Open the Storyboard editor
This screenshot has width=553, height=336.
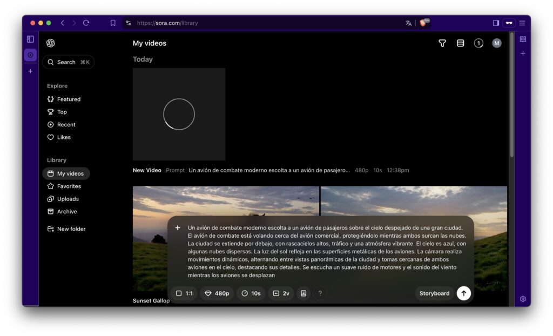coord(434,293)
